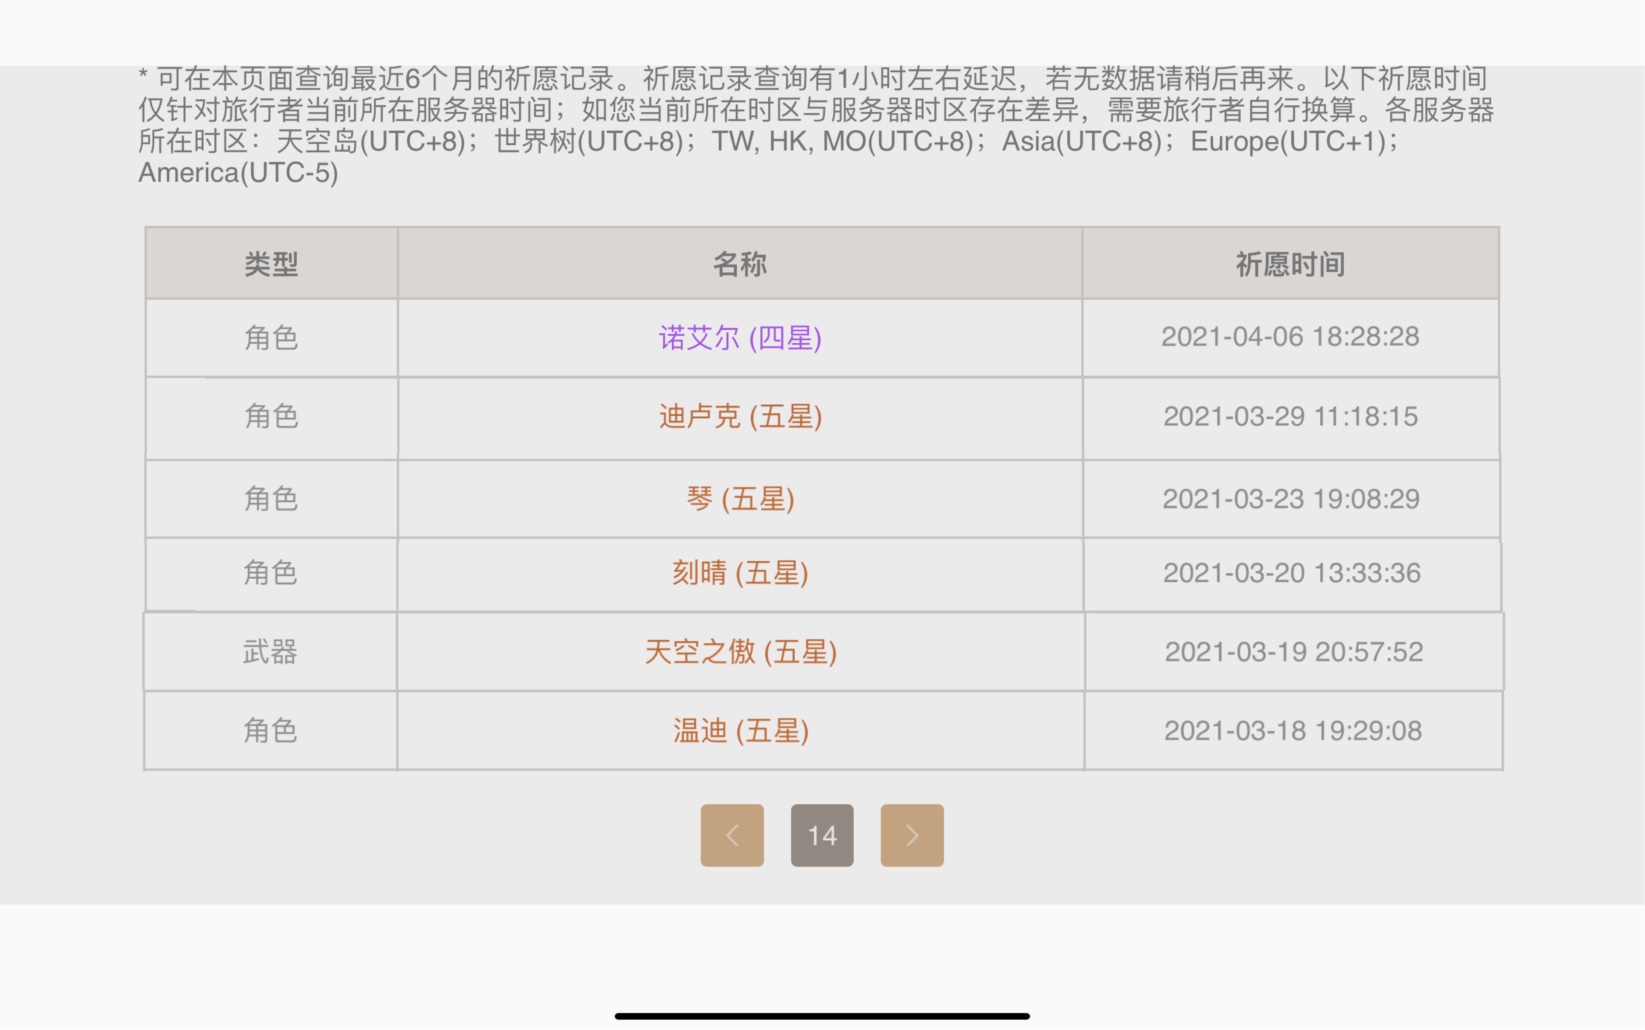
Task: Go to the next page of wish records
Action: coord(912,835)
